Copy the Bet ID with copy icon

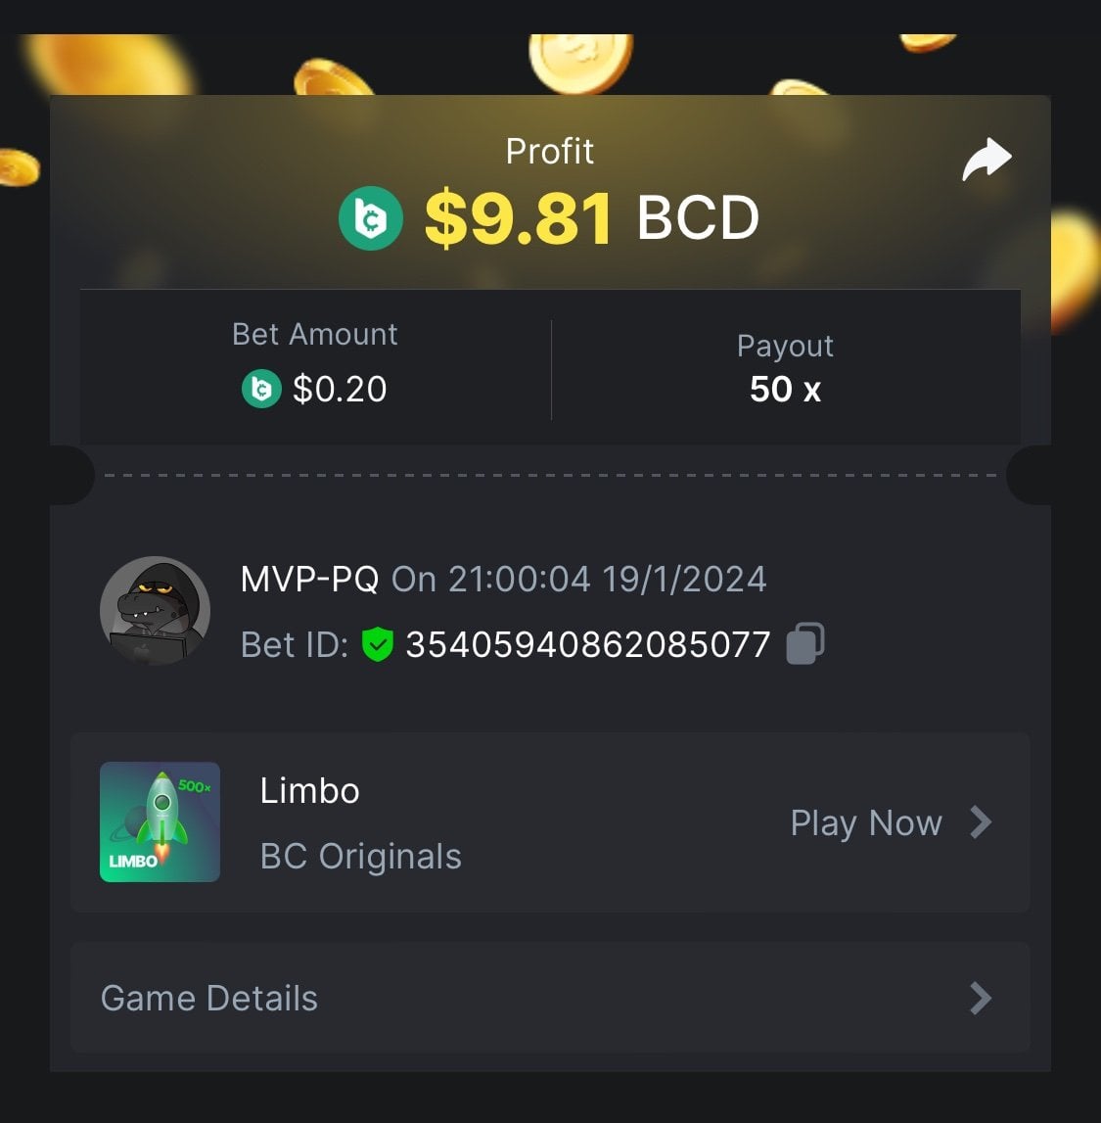coord(805,643)
